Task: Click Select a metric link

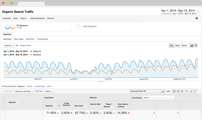Action: click(x=26, y=45)
